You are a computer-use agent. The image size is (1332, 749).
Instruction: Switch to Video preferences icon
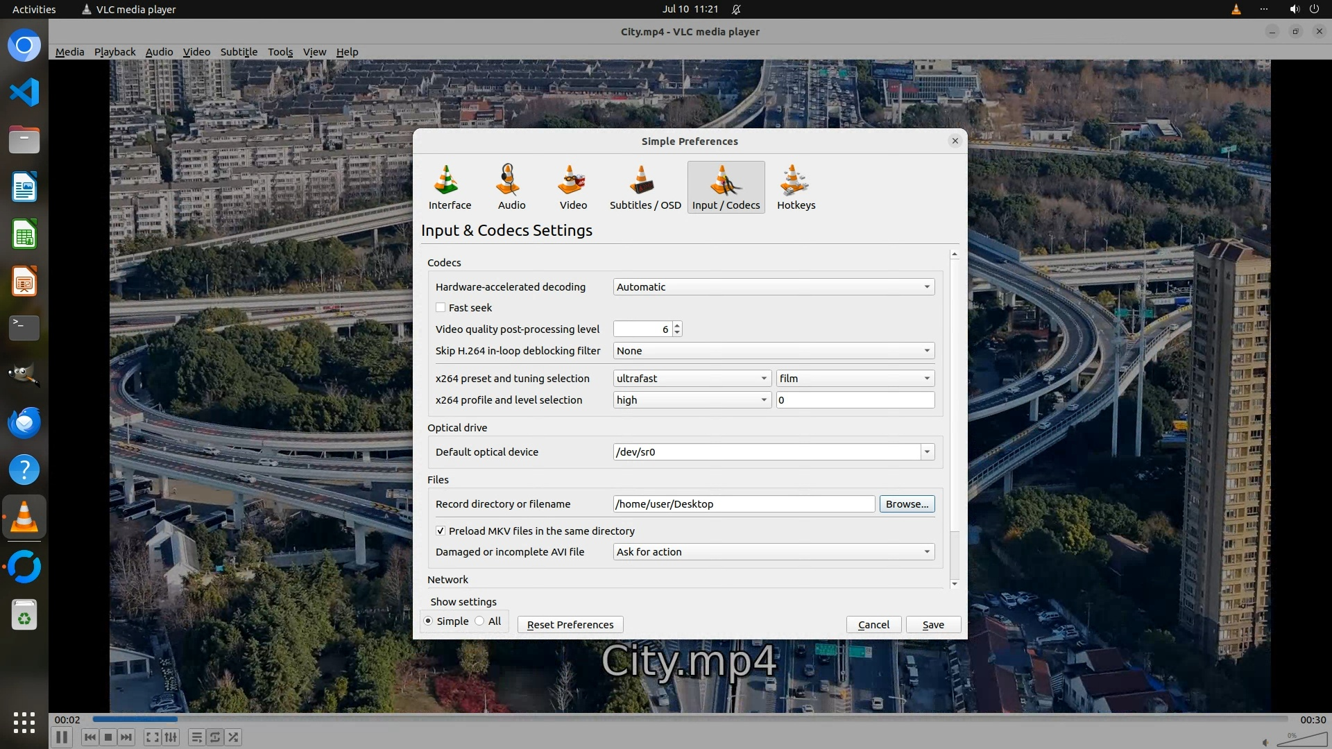(x=572, y=187)
